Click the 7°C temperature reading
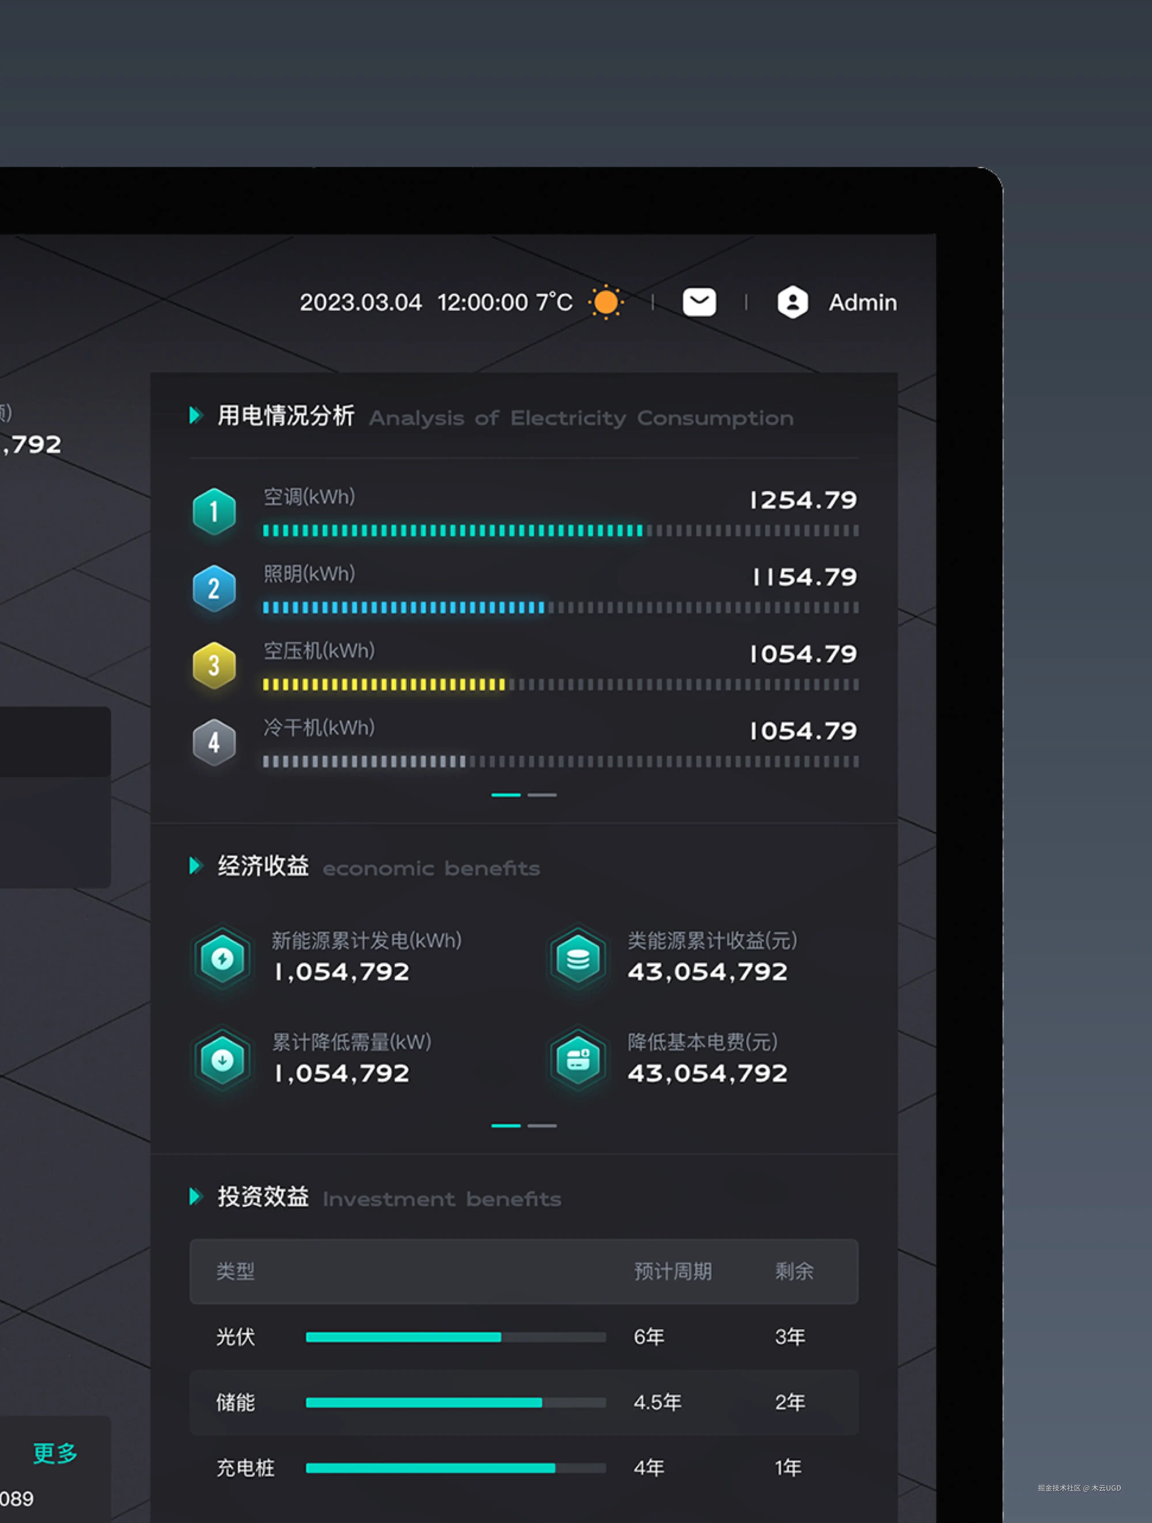 (x=555, y=302)
